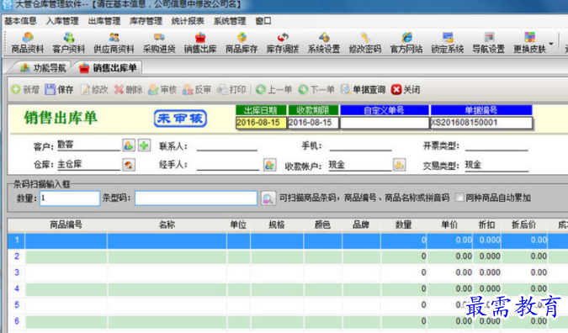Open 出库管理 menu
Image resolution: width=568 pixels, height=333 pixels.
click(104, 21)
